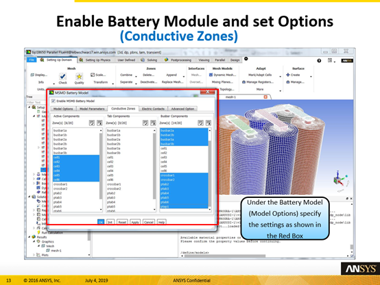Screen dimensions: 380x285
Task: Click the Scale mesh icon
Action: pos(93,75)
